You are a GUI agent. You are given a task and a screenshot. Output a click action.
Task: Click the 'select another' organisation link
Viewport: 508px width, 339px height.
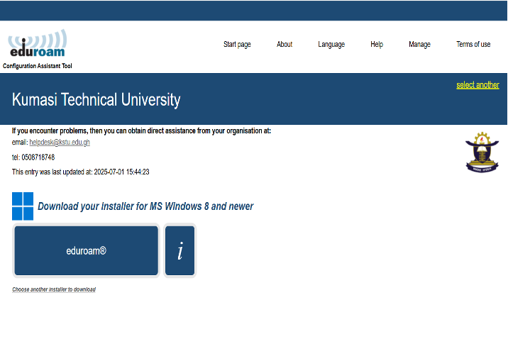(x=477, y=85)
